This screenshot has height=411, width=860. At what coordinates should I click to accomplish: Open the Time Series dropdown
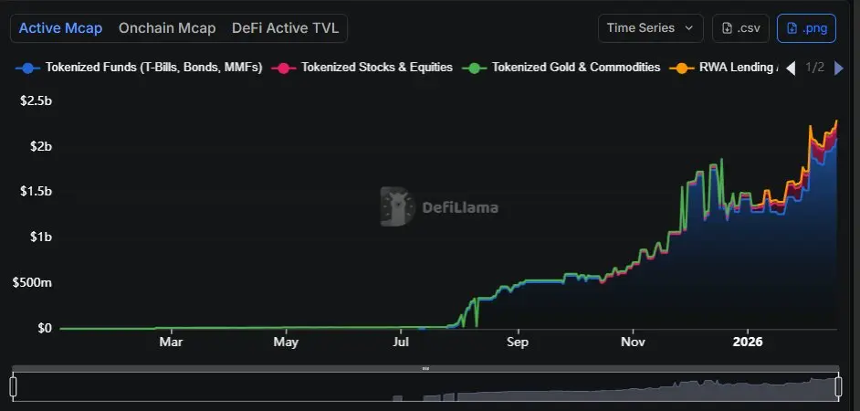pos(651,28)
